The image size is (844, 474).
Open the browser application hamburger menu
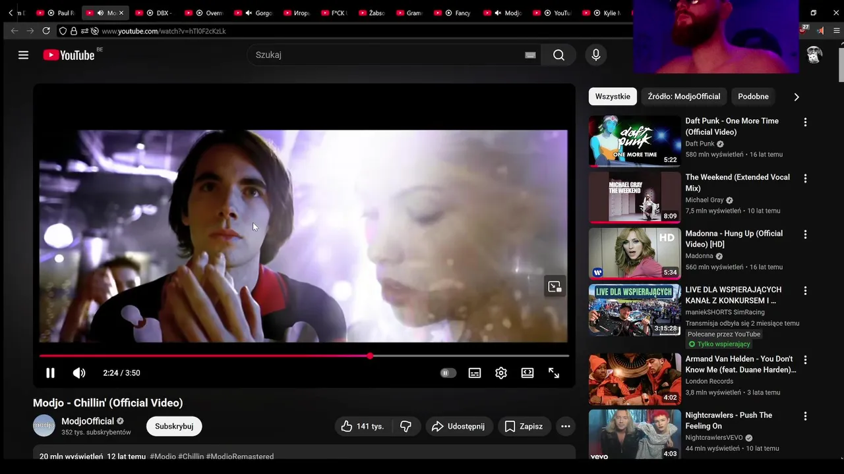click(837, 30)
